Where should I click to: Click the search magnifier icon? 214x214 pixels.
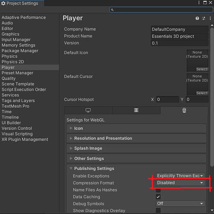[112, 10]
